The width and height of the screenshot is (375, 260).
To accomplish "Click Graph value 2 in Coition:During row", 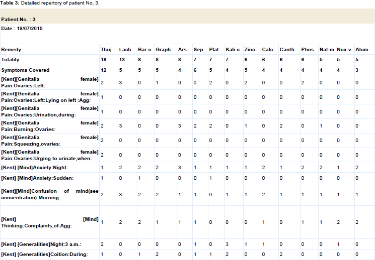I will tap(157, 254).
